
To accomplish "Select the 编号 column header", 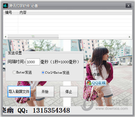I will coord(11,12).
